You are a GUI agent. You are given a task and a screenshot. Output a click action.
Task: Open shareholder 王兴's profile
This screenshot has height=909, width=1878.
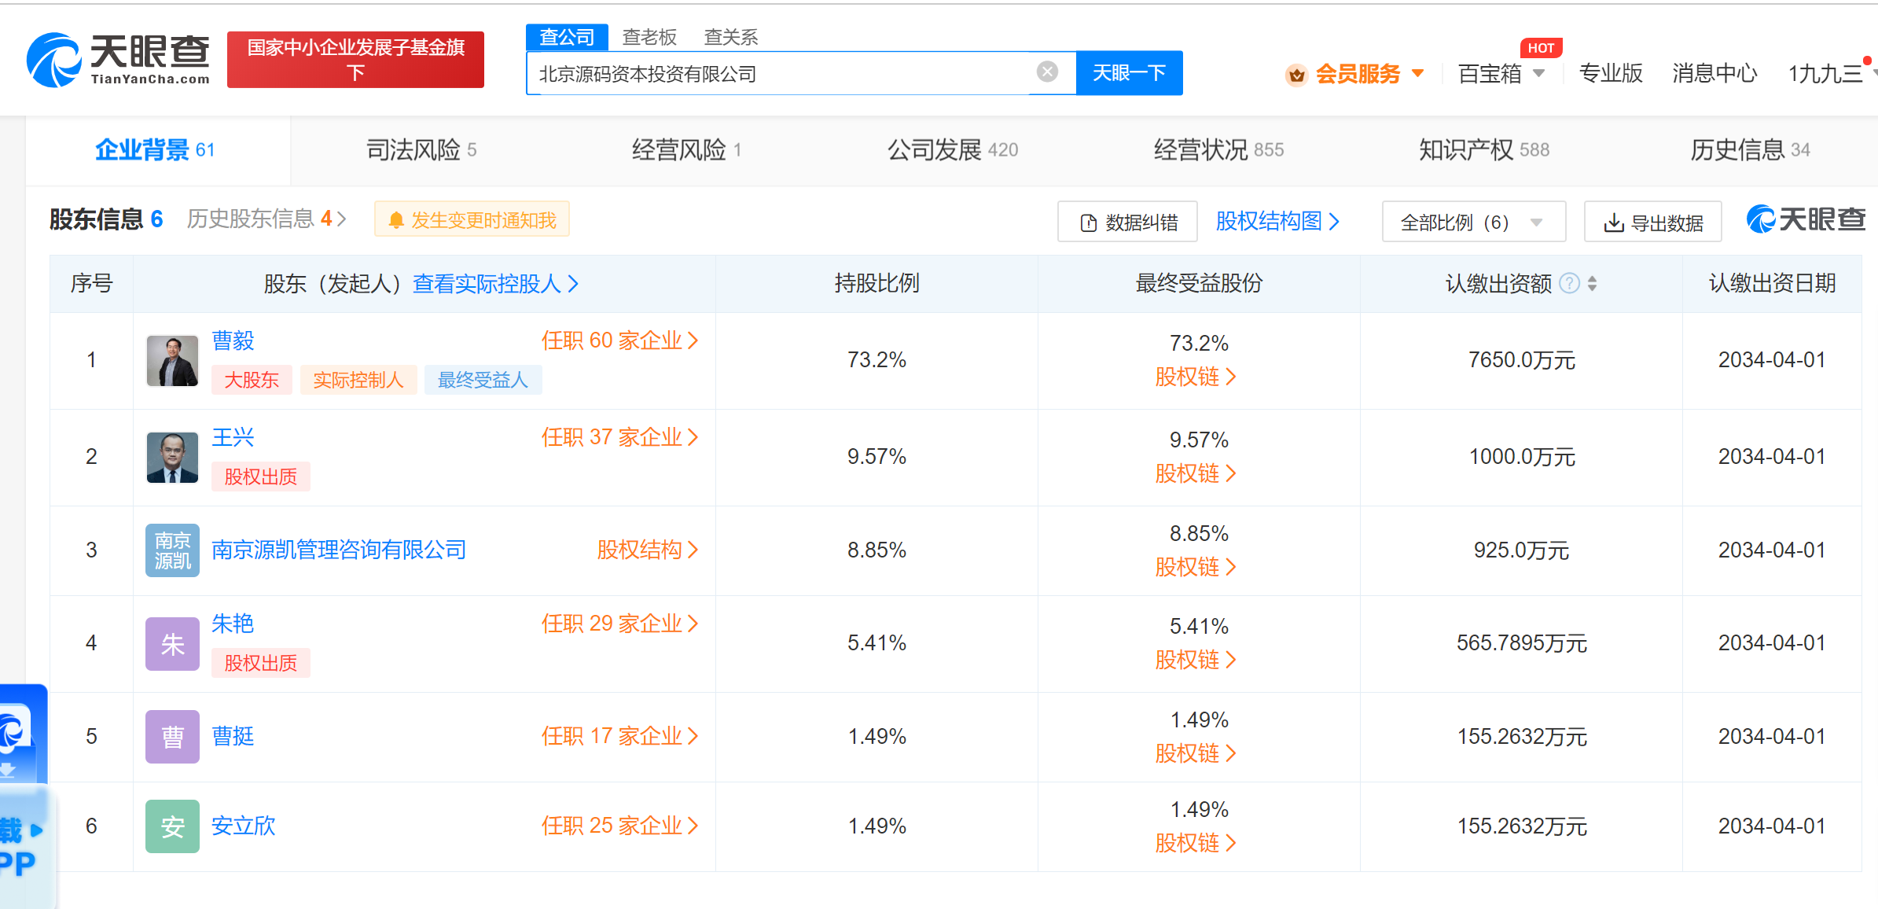[x=233, y=437]
